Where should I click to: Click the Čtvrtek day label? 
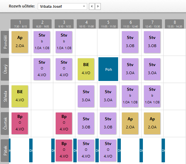point(5,123)
